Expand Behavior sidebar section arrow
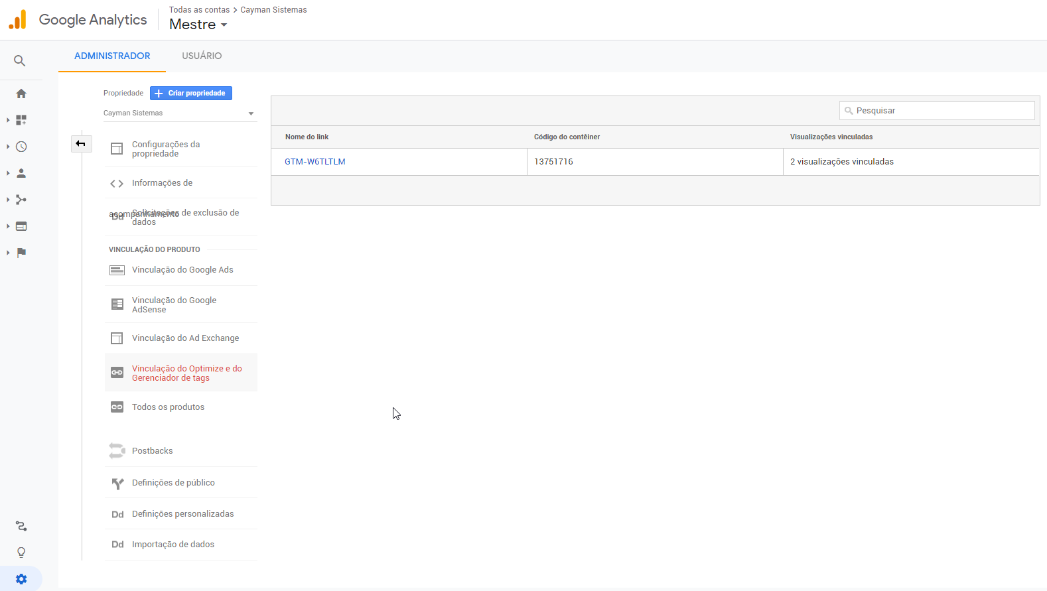The width and height of the screenshot is (1047, 591). tap(8, 226)
